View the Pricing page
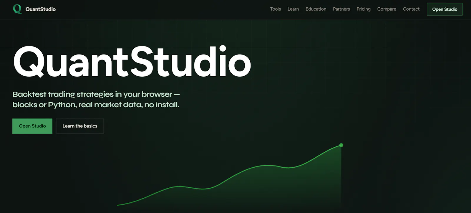Screen dimensions: 471x213 pos(363,9)
